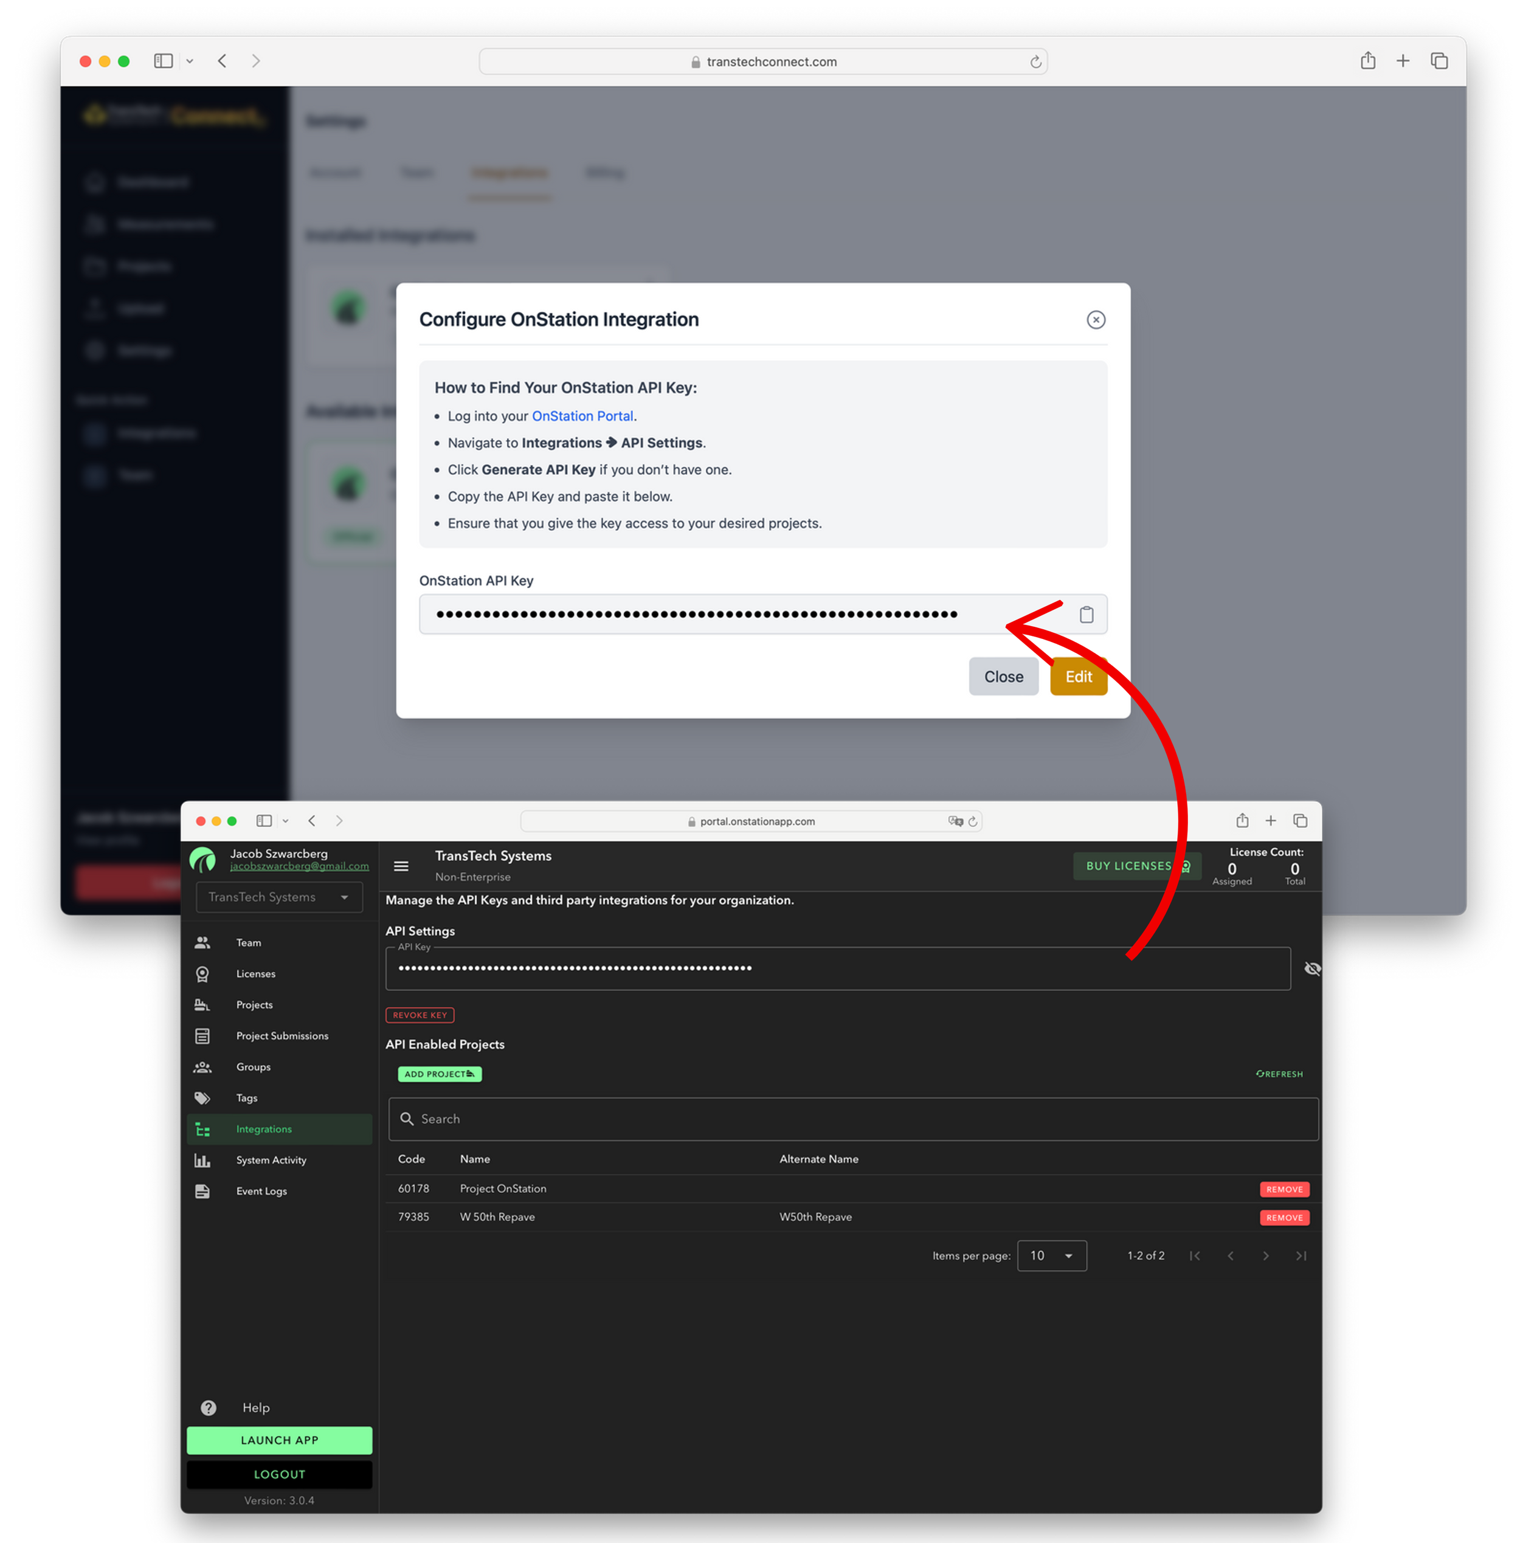Close the Configure OnStation Integration dialog via X icon
The height and width of the screenshot is (1543, 1520).
pos(1095,319)
